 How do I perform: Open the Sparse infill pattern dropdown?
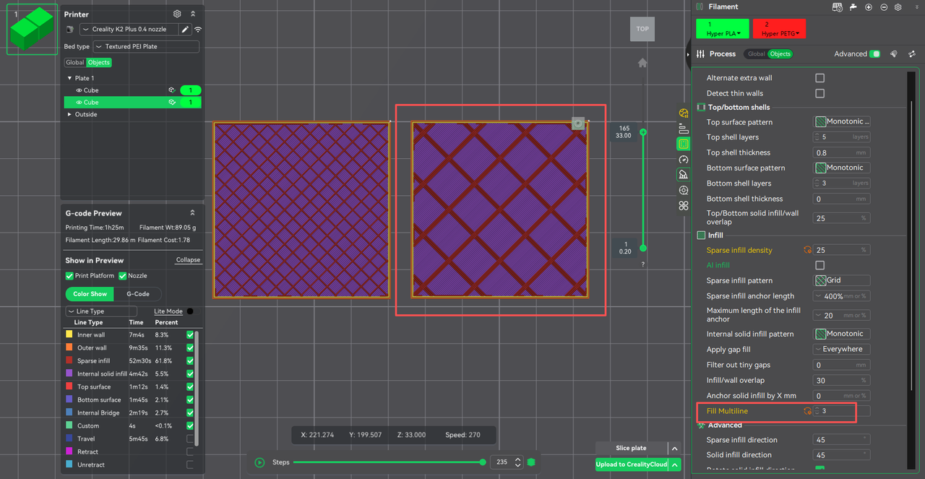842,280
